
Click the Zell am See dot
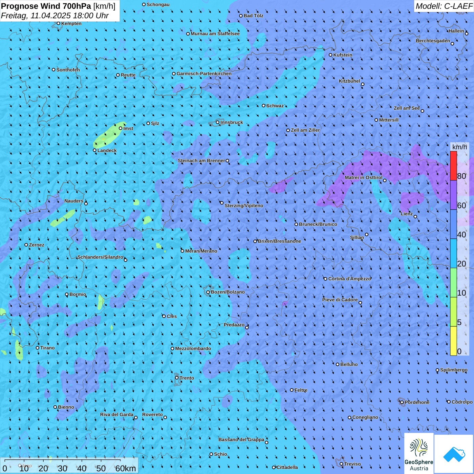422,111
